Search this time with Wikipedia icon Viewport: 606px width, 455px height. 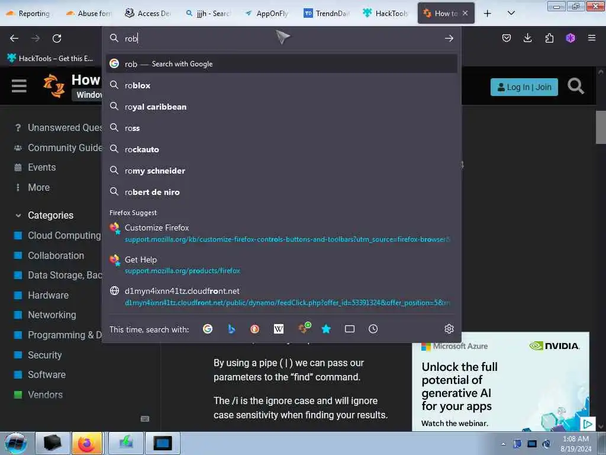[278, 329]
